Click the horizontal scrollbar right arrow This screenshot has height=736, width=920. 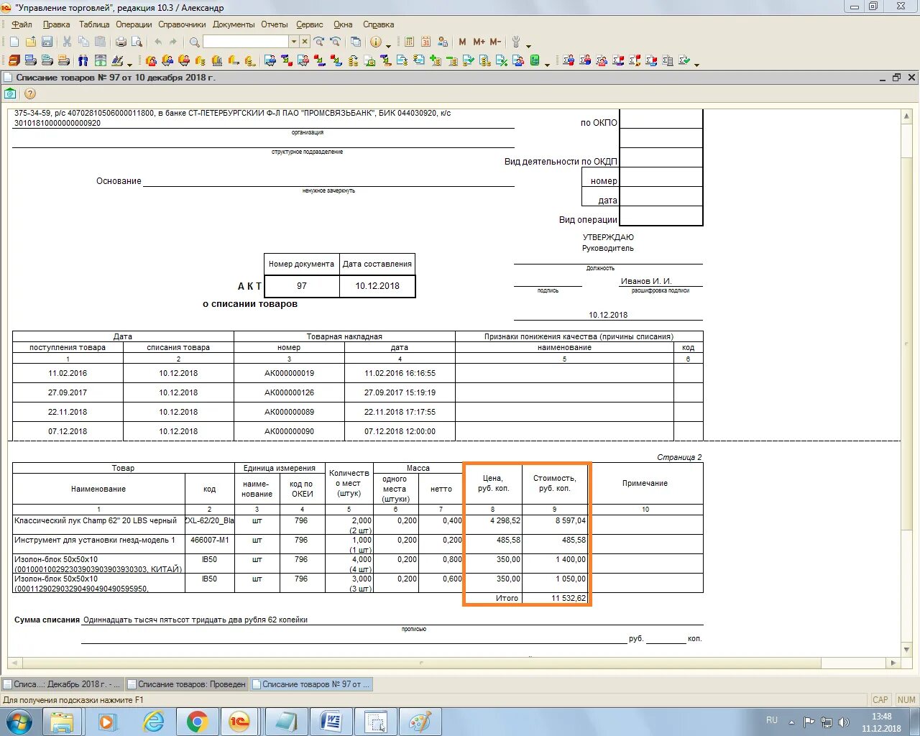[893, 663]
